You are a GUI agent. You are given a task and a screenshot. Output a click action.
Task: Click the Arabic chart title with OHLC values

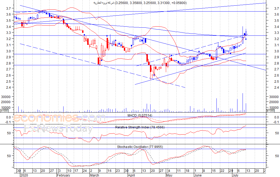(140, 3)
